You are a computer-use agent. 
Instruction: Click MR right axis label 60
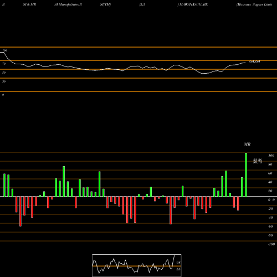tap(270, 173)
